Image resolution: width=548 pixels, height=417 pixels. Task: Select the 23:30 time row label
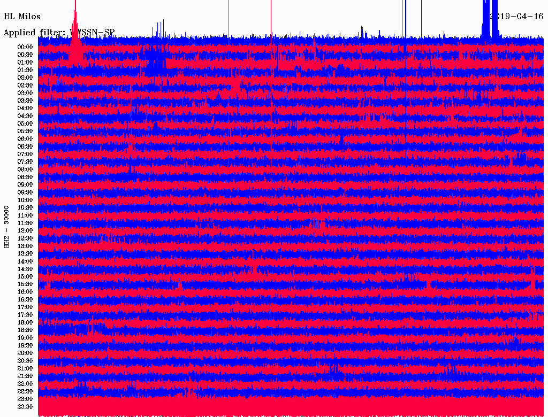(x=25, y=406)
